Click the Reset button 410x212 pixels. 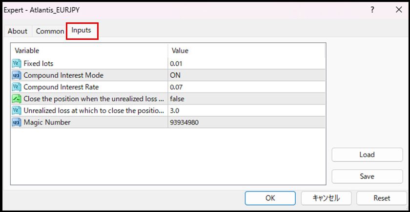[382, 198]
